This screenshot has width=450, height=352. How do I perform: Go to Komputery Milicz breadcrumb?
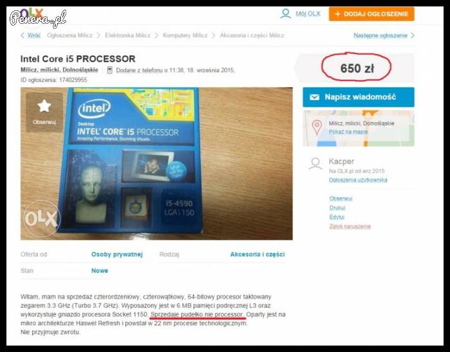(185, 35)
